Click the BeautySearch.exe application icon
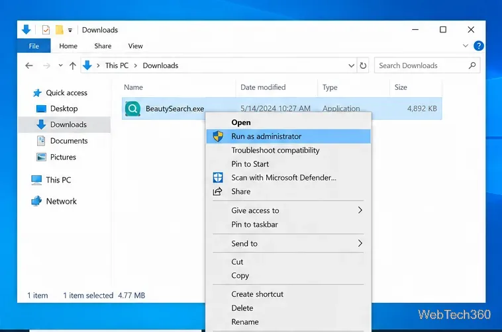The height and width of the screenshot is (332, 502). point(132,108)
